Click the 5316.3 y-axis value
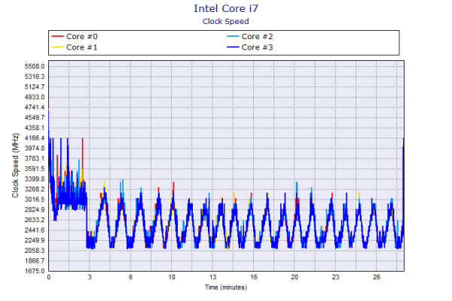This screenshot has height=301, width=452. tap(35, 77)
